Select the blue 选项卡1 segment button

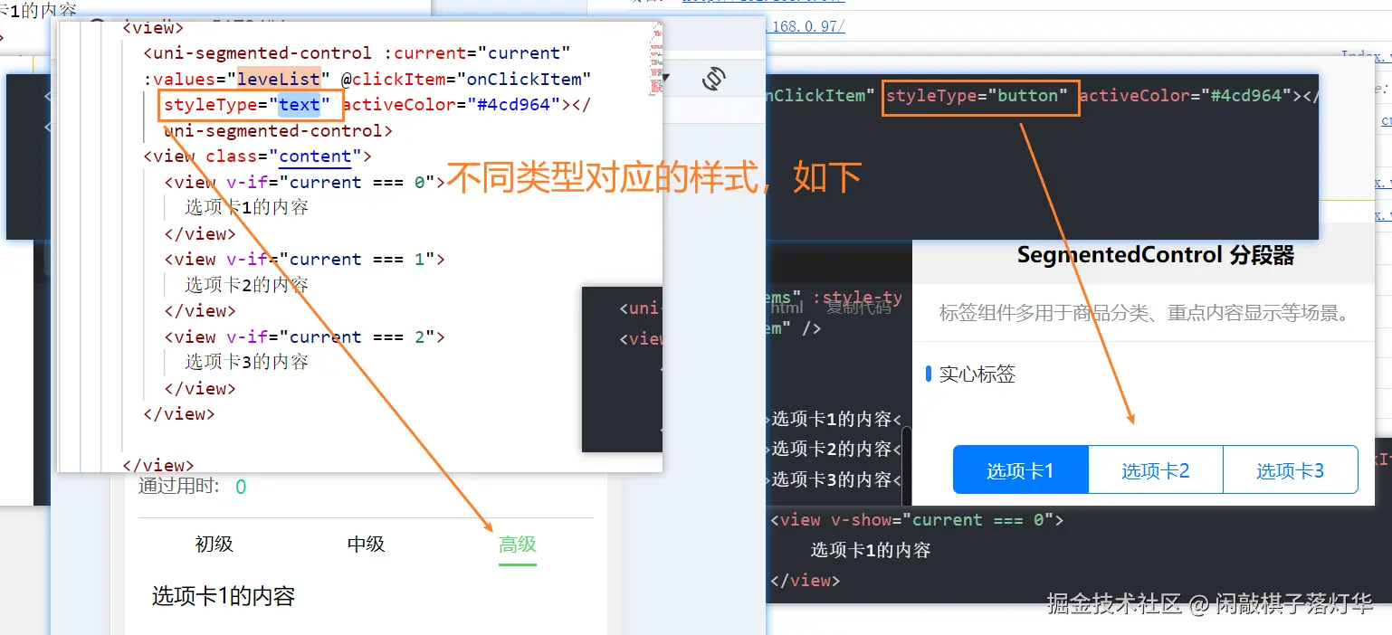point(1020,469)
